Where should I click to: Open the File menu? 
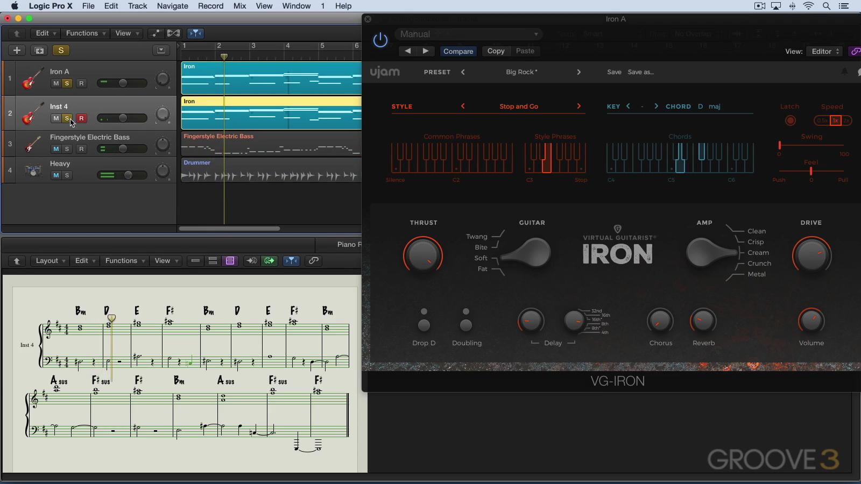[88, 6]
